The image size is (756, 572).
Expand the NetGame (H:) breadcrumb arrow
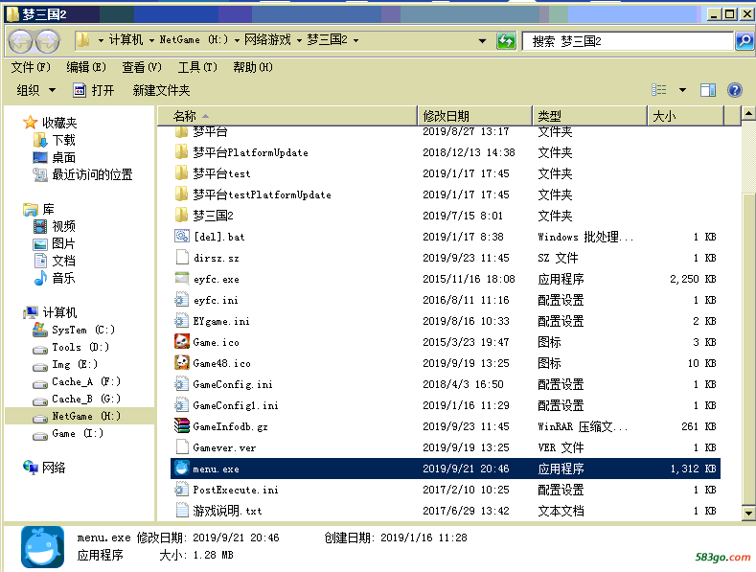(x=237, y=40)
